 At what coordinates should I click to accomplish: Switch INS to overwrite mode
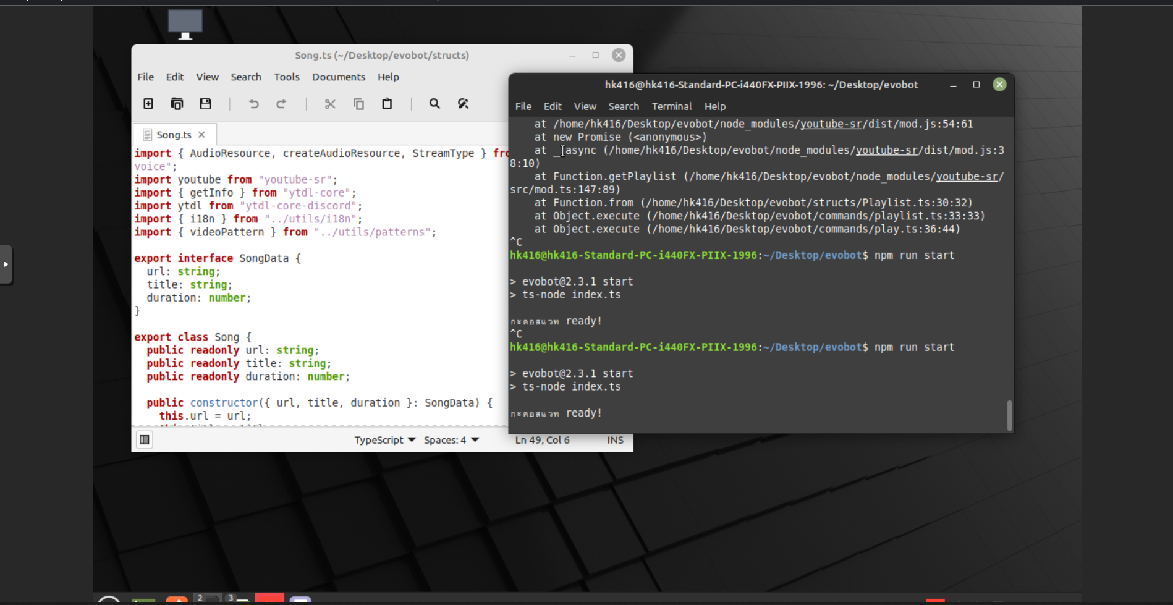click(614, 440)
